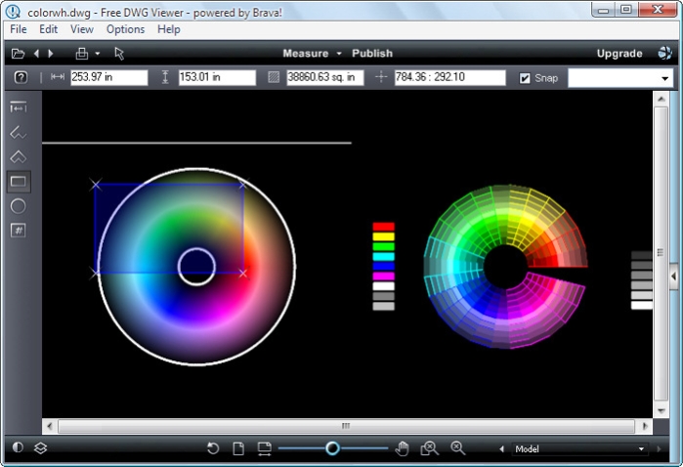Screen dimensions: 683x467
Task: Select the pointer selection tool
Action: coord(119,54)
